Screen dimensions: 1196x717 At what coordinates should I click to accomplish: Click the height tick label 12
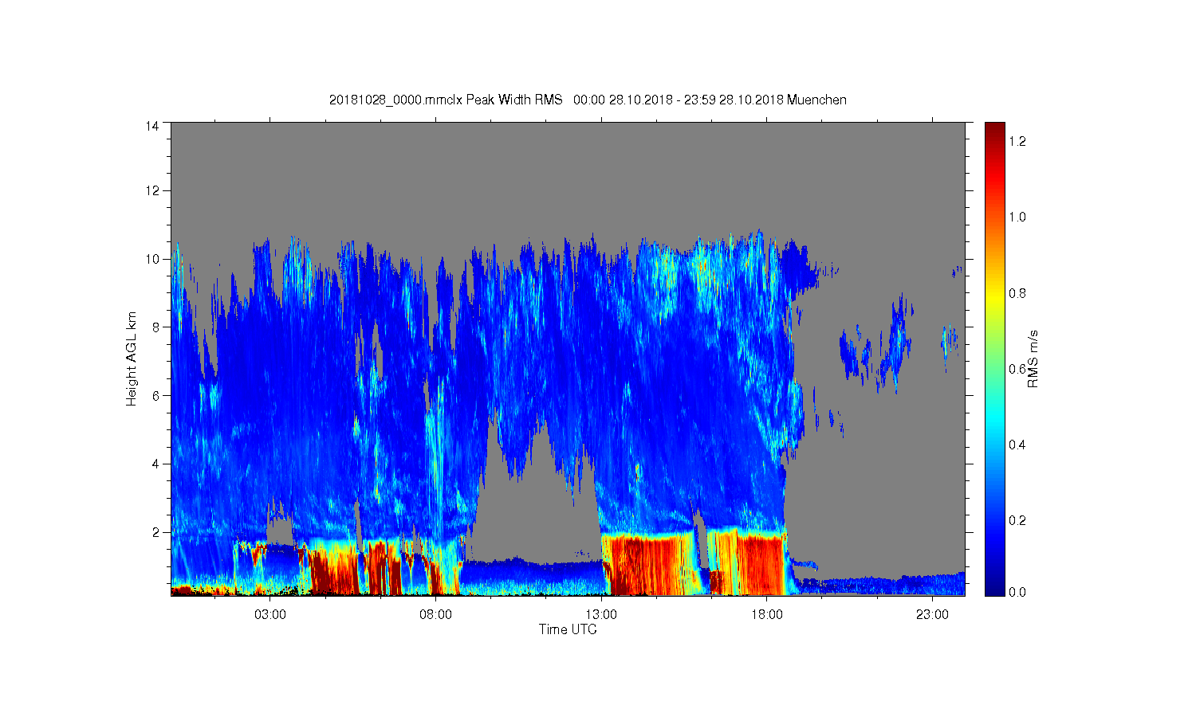pyautogui.click(x=153, y=190)
